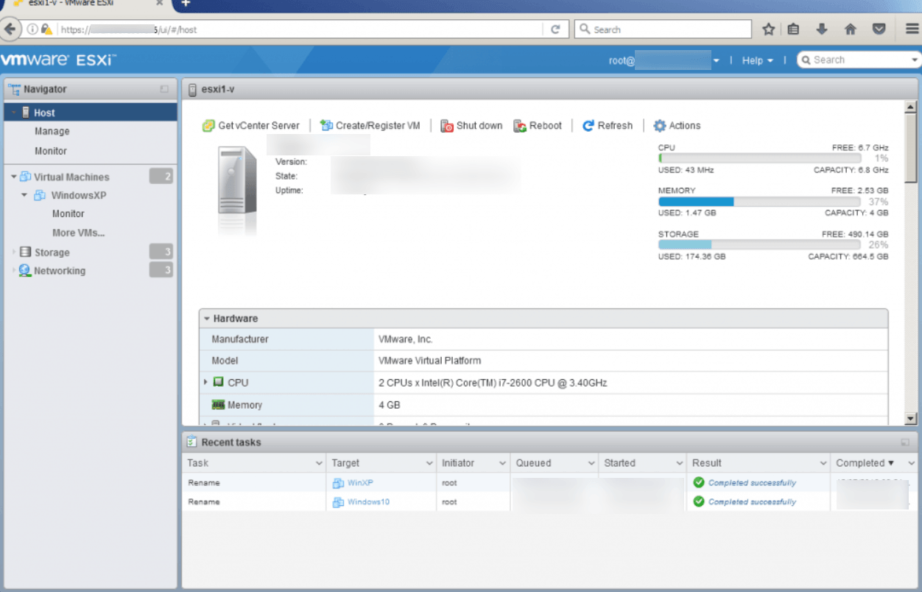922x592 pixels.
Task: Select Host in Navigator
Action: (x=91, y=113)
